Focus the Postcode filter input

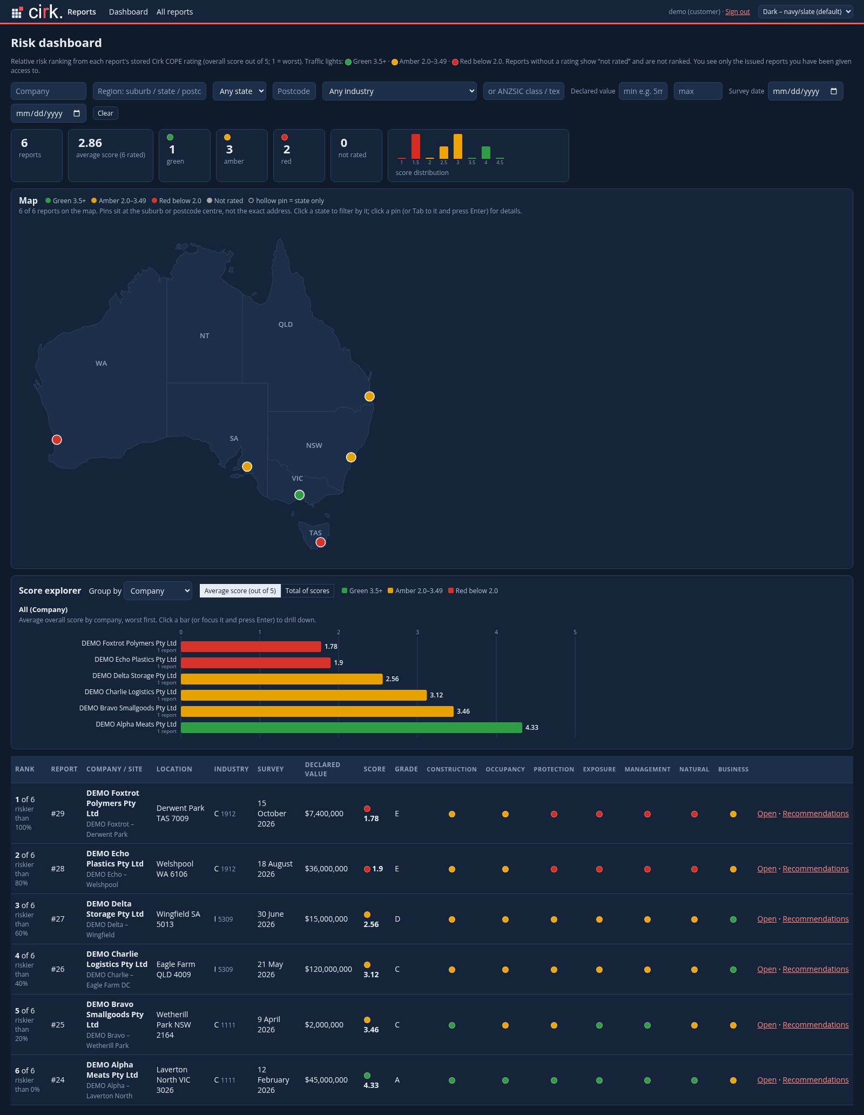(294, 91)
